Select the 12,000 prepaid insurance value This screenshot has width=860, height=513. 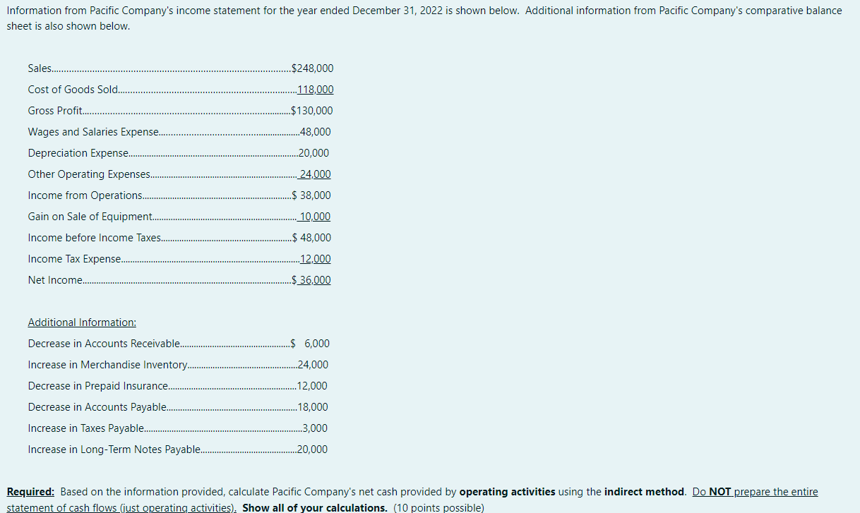(313, 386)
